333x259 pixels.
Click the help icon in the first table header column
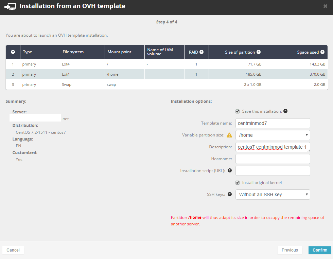[x=13, y=52]
